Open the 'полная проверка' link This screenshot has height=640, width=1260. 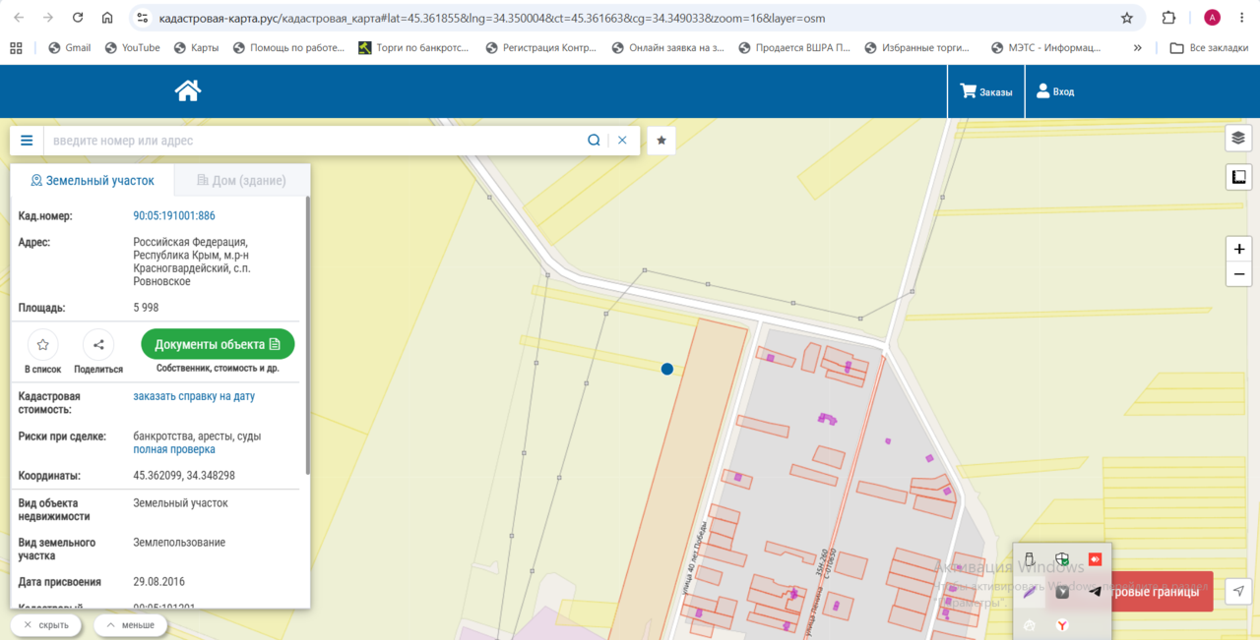[174, 449]
